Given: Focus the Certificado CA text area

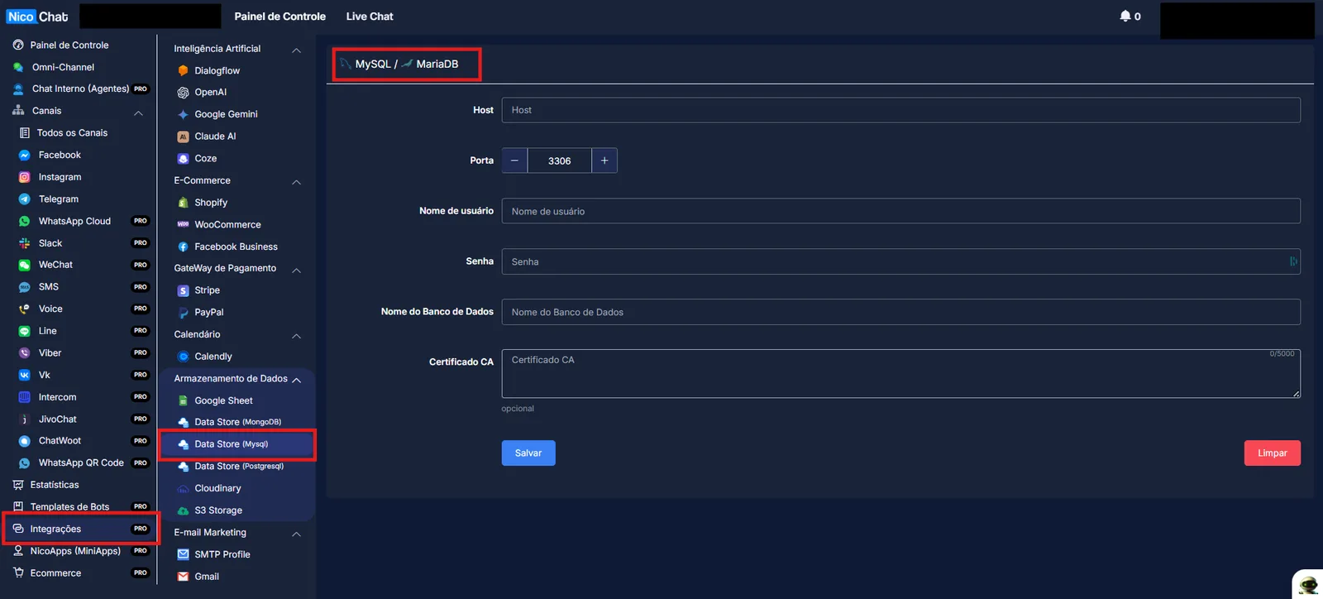Looking at the screenshot, I should click(x=900, y=373).
